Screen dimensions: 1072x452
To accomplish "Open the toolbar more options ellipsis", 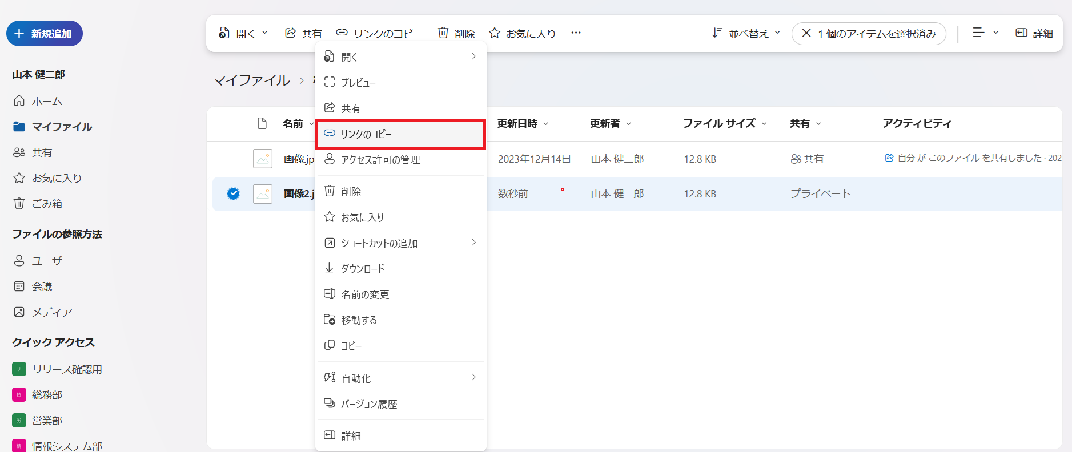I will coord(576,33).
